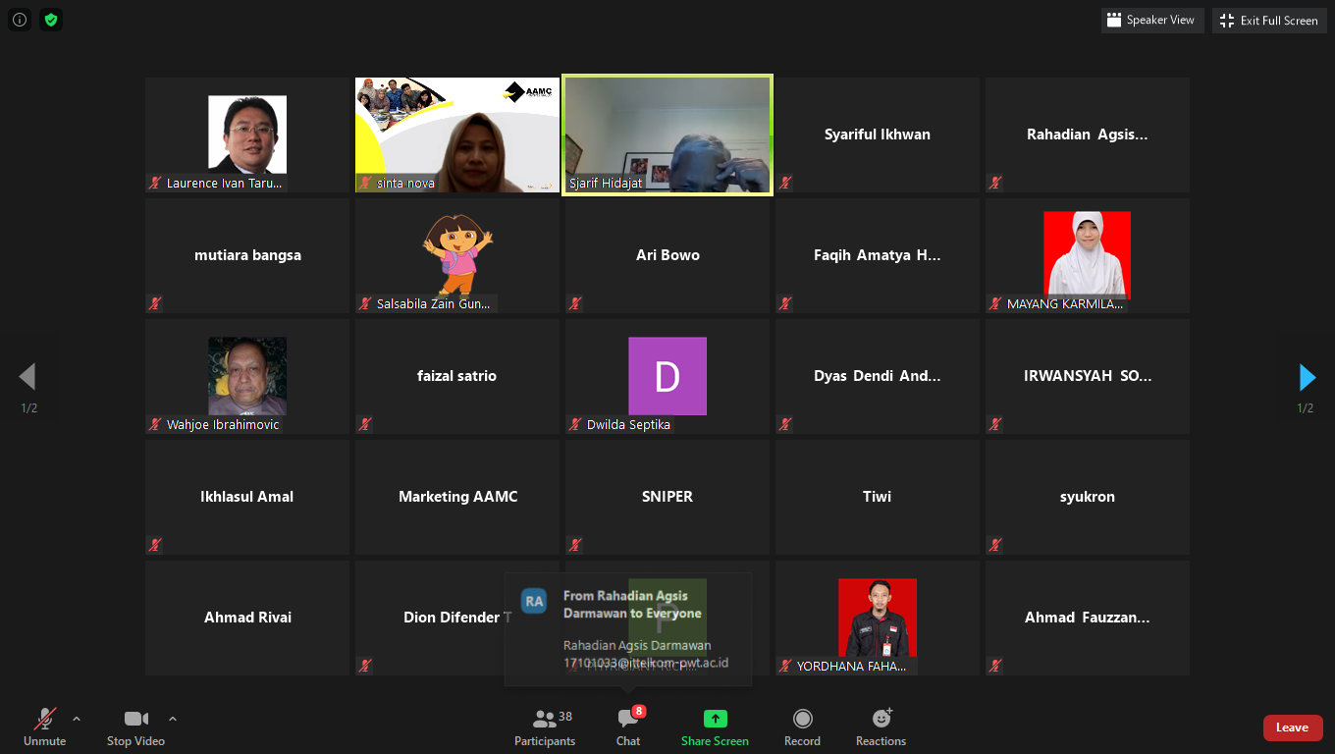Screen dimensions: 1335x754
Task: Open the Chat panel
Action: coord(628,727)
